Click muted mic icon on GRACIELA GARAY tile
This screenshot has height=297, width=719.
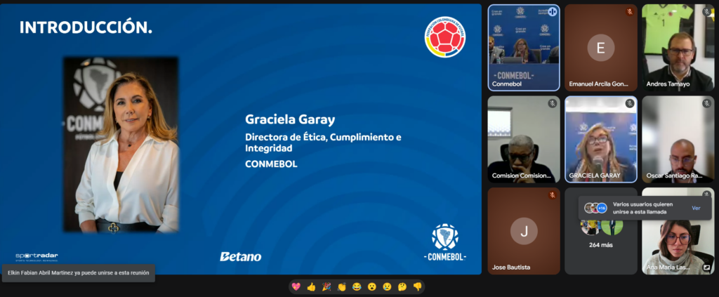(x=630, y=104)
